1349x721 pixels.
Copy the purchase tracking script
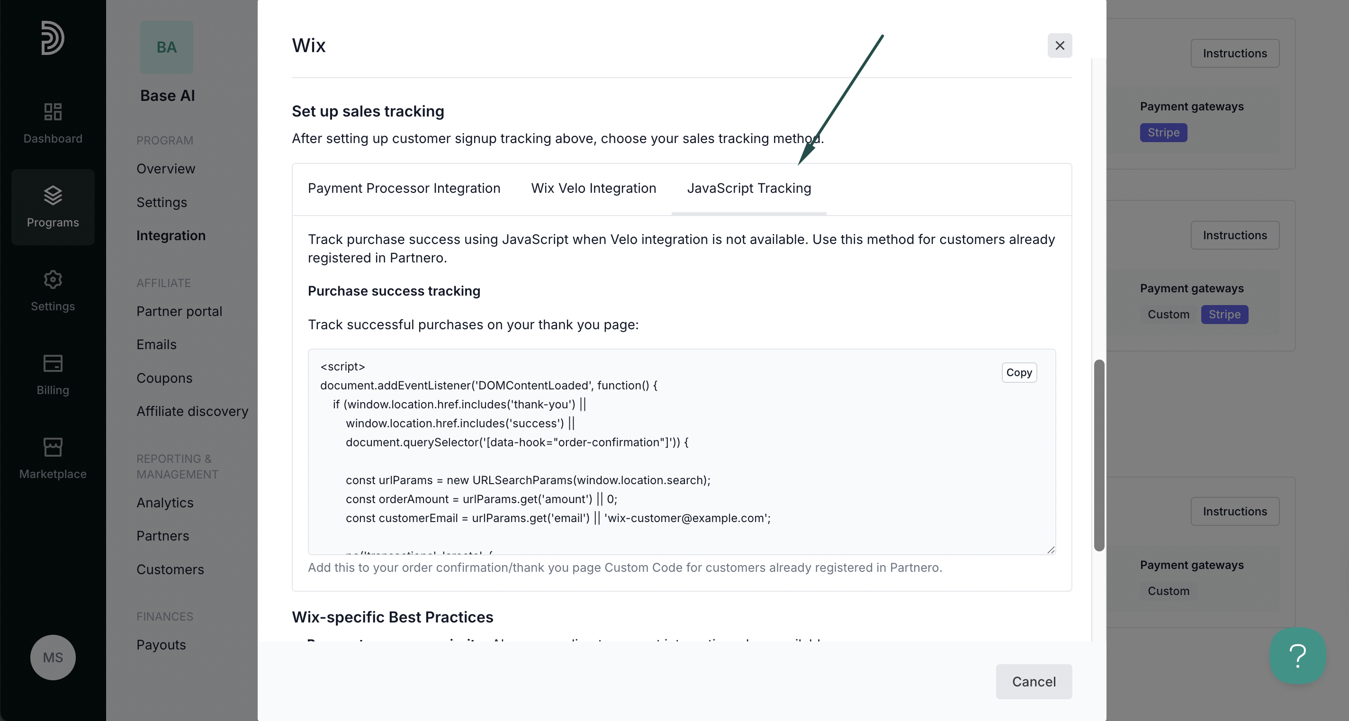(x=1018, y=372)
